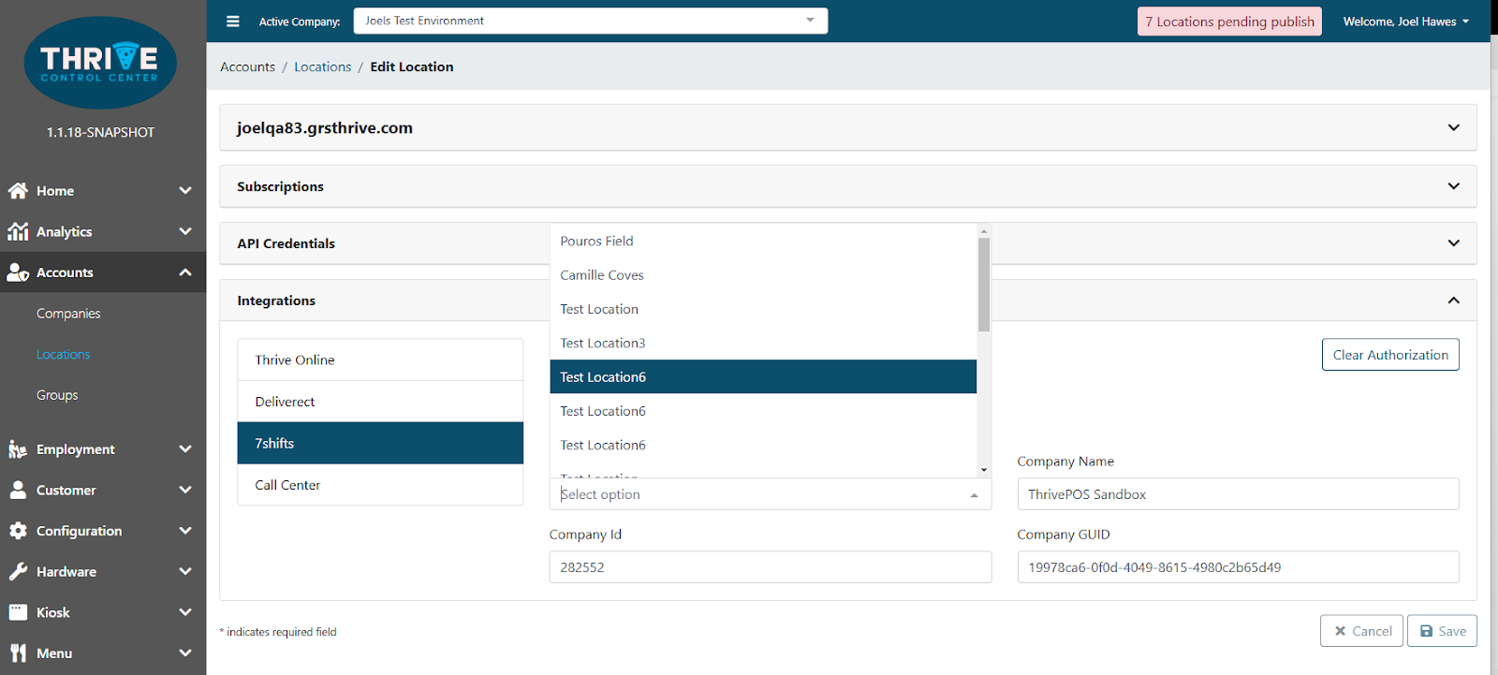Collapse the Accounts sidebar chevron
Image resolution: width=1498 pixels, height=675 pixels.
tap(185, 272)
